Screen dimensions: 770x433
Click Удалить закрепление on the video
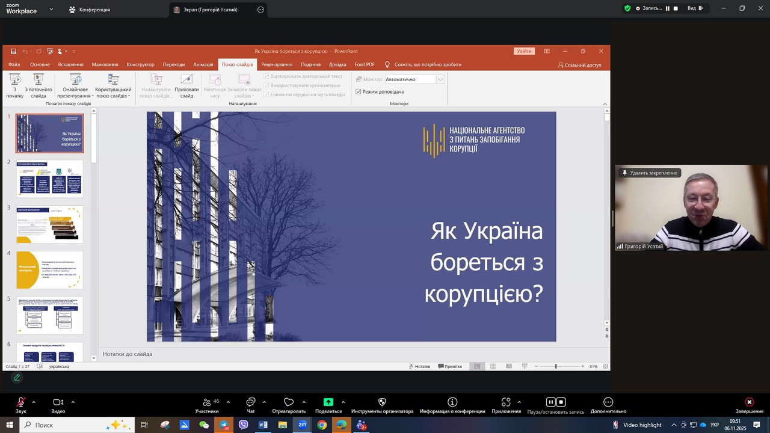[649, 173]
